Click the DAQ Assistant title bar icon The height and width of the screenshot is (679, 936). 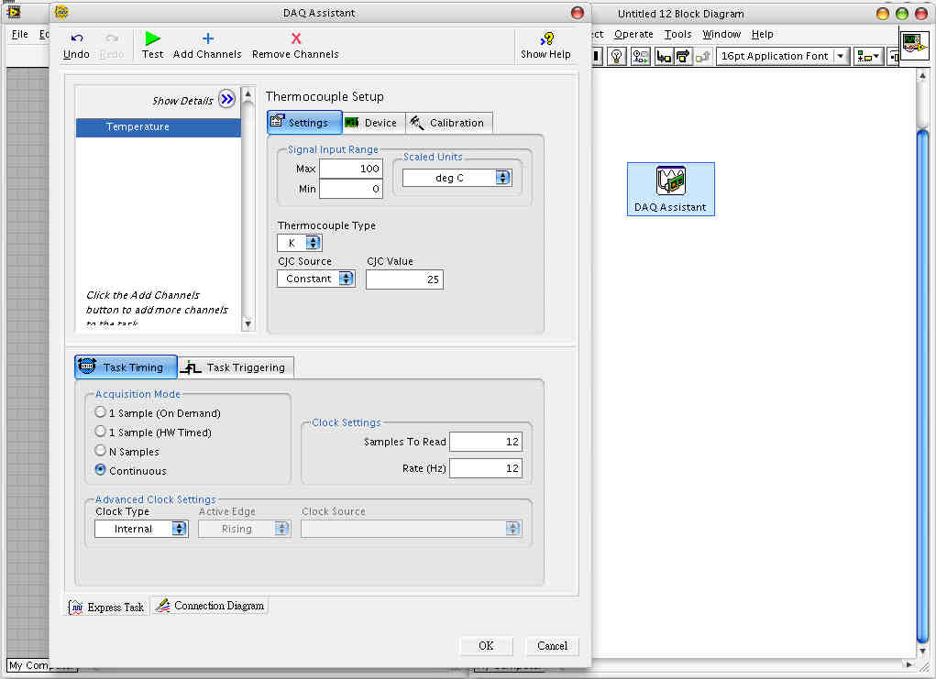(61, 13)
